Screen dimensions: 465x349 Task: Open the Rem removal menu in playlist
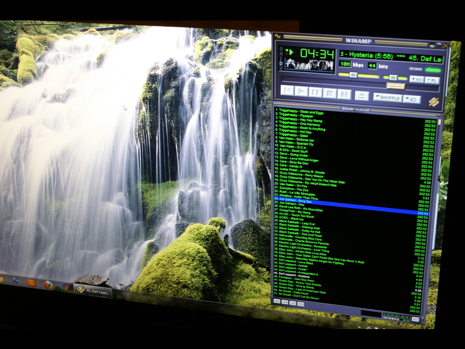click(x=285, y=302)
